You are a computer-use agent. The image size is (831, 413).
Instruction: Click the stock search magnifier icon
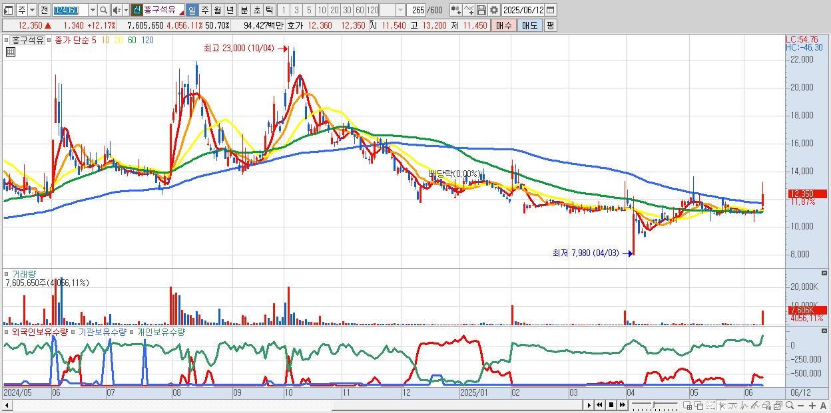click(103, 10)
